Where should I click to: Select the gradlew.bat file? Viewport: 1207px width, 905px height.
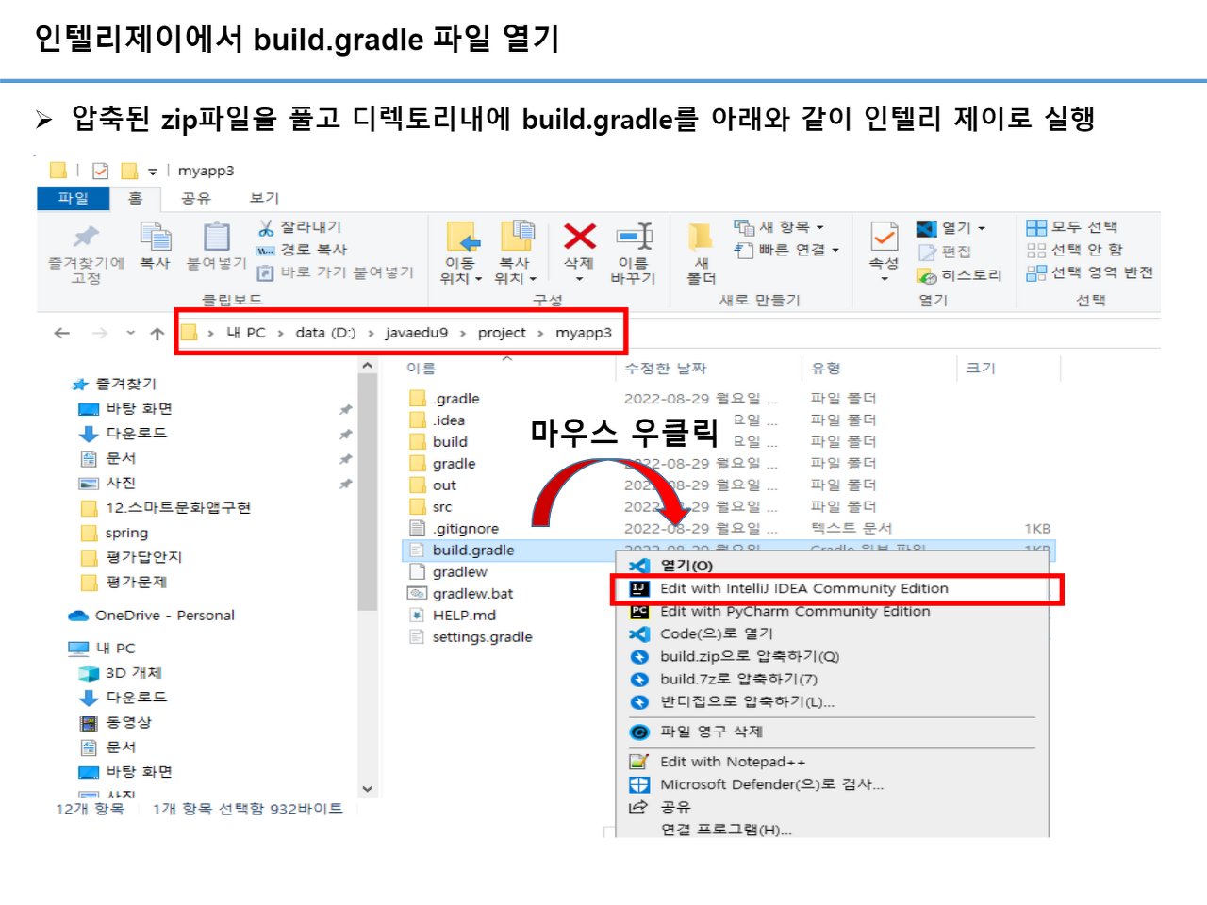472,594
